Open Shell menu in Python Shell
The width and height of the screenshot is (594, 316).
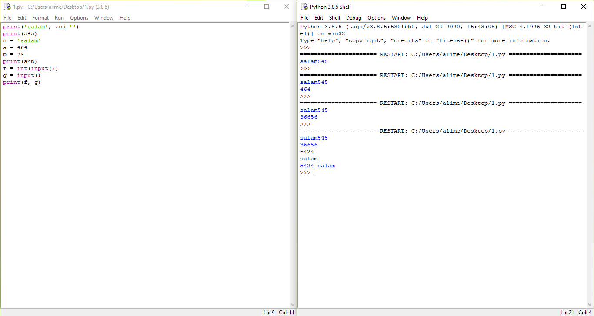334,18
